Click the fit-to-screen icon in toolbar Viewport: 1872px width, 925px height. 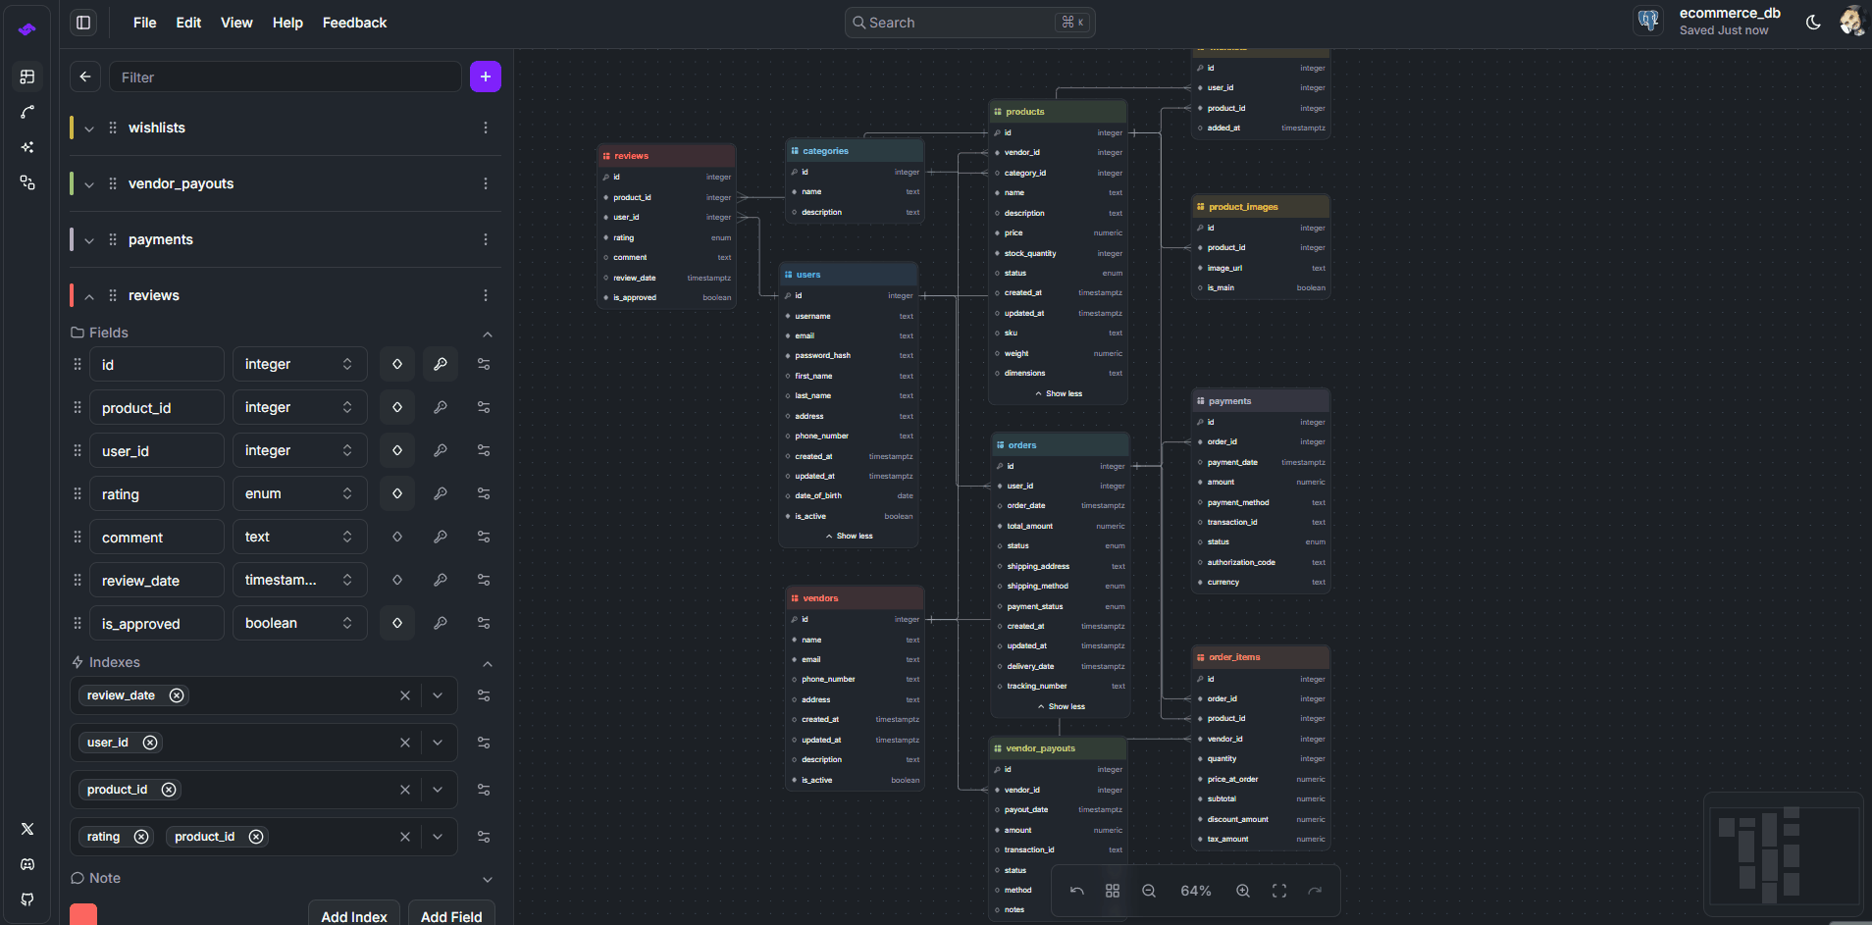(1279, 891)
